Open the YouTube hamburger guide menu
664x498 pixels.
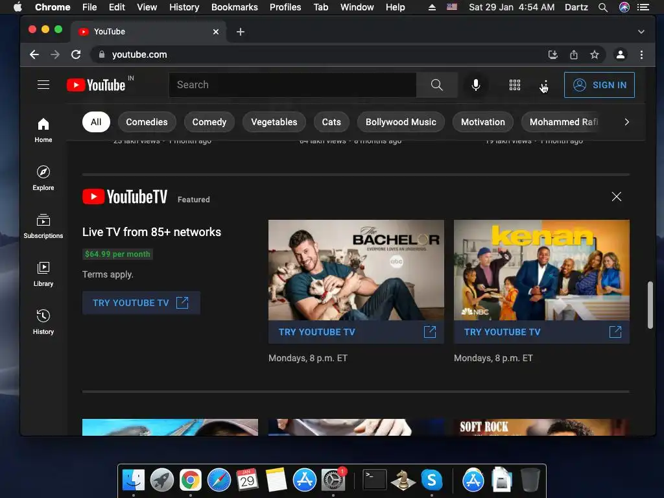[43, 85]
